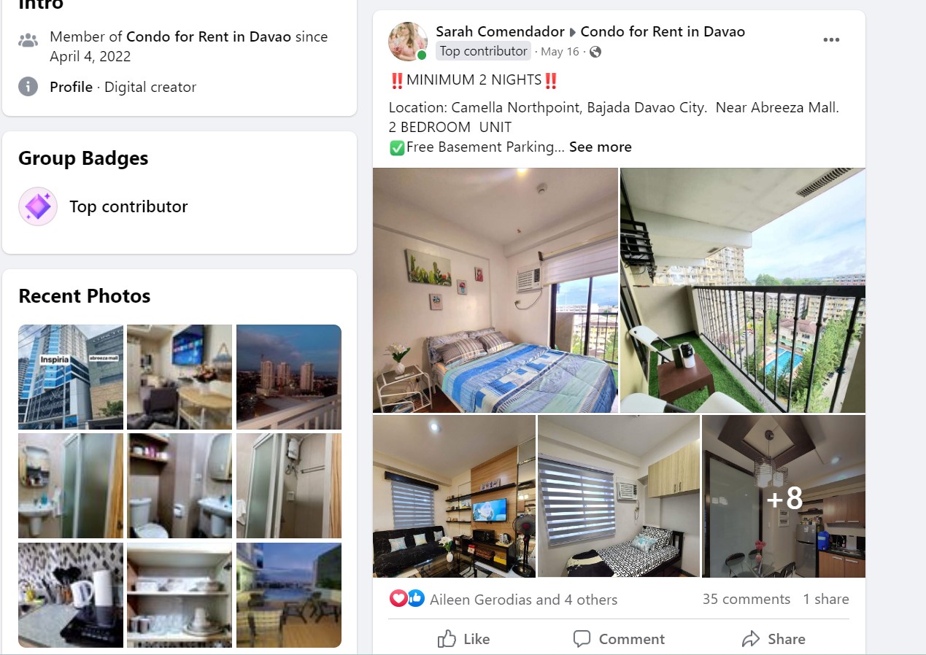Click the Top contributor tag under author name

click(x=483, y=51)
